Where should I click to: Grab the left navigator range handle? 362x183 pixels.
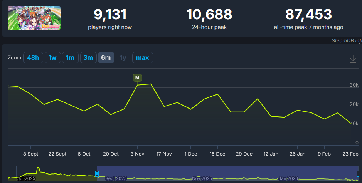pos(97,173)
